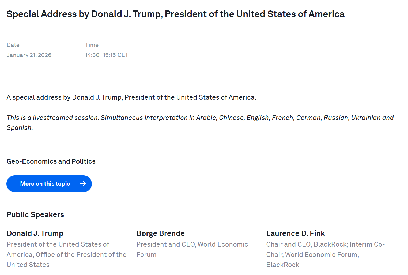This screenshot has width=408, height=275.
Task: Click the Public Speakers heading
Action: [x=35, y=215]
